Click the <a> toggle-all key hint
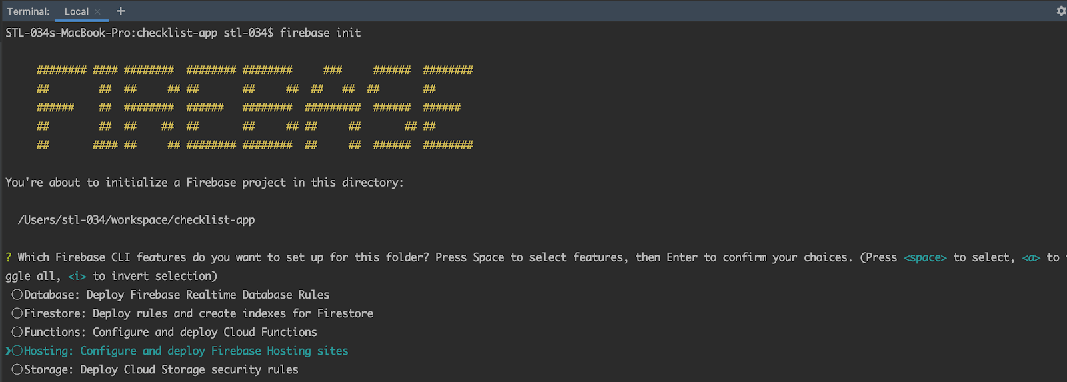Image resolution: width=1067 pixels, height=382 pixels. point(1031,257)
